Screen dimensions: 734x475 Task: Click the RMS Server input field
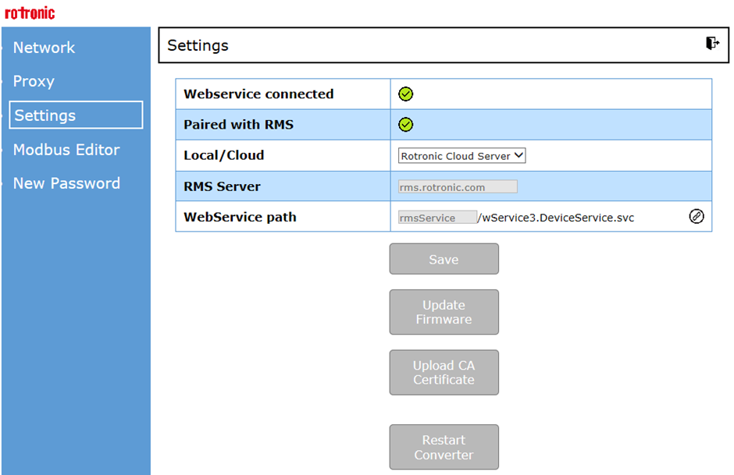pyautogui.click(x=458, y=187)
